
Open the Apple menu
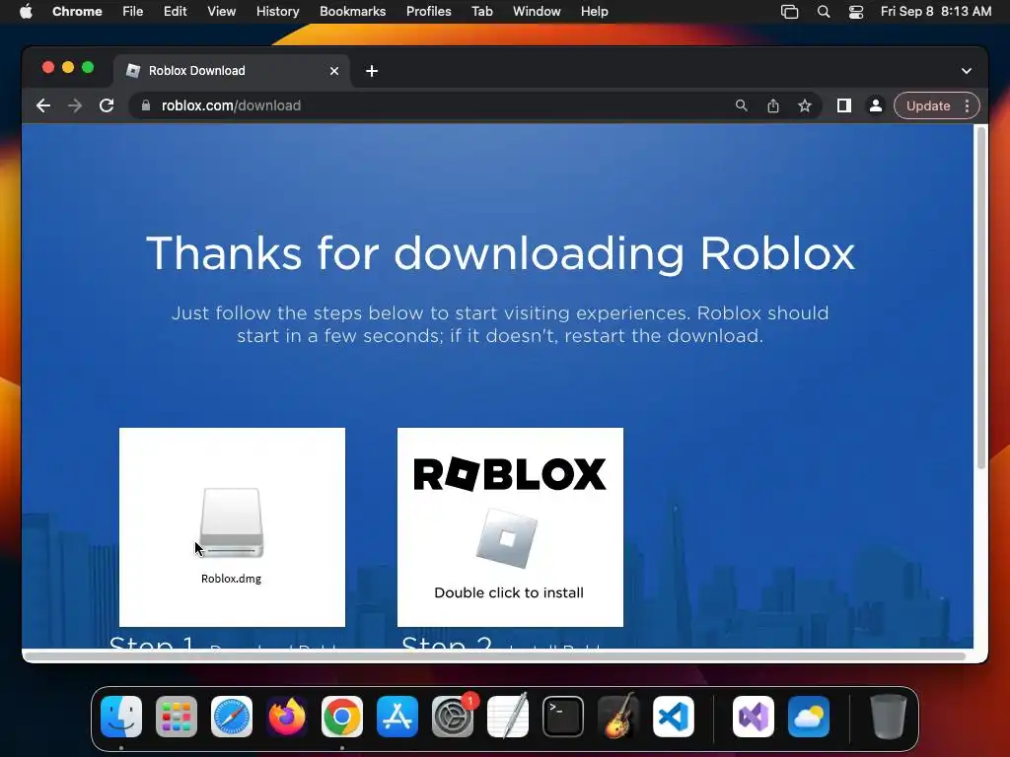26,12
